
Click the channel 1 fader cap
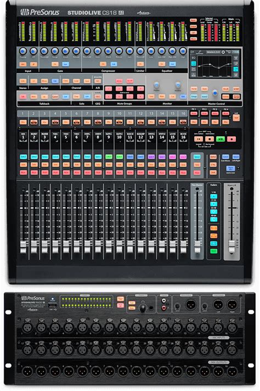[x=23, y=247]
